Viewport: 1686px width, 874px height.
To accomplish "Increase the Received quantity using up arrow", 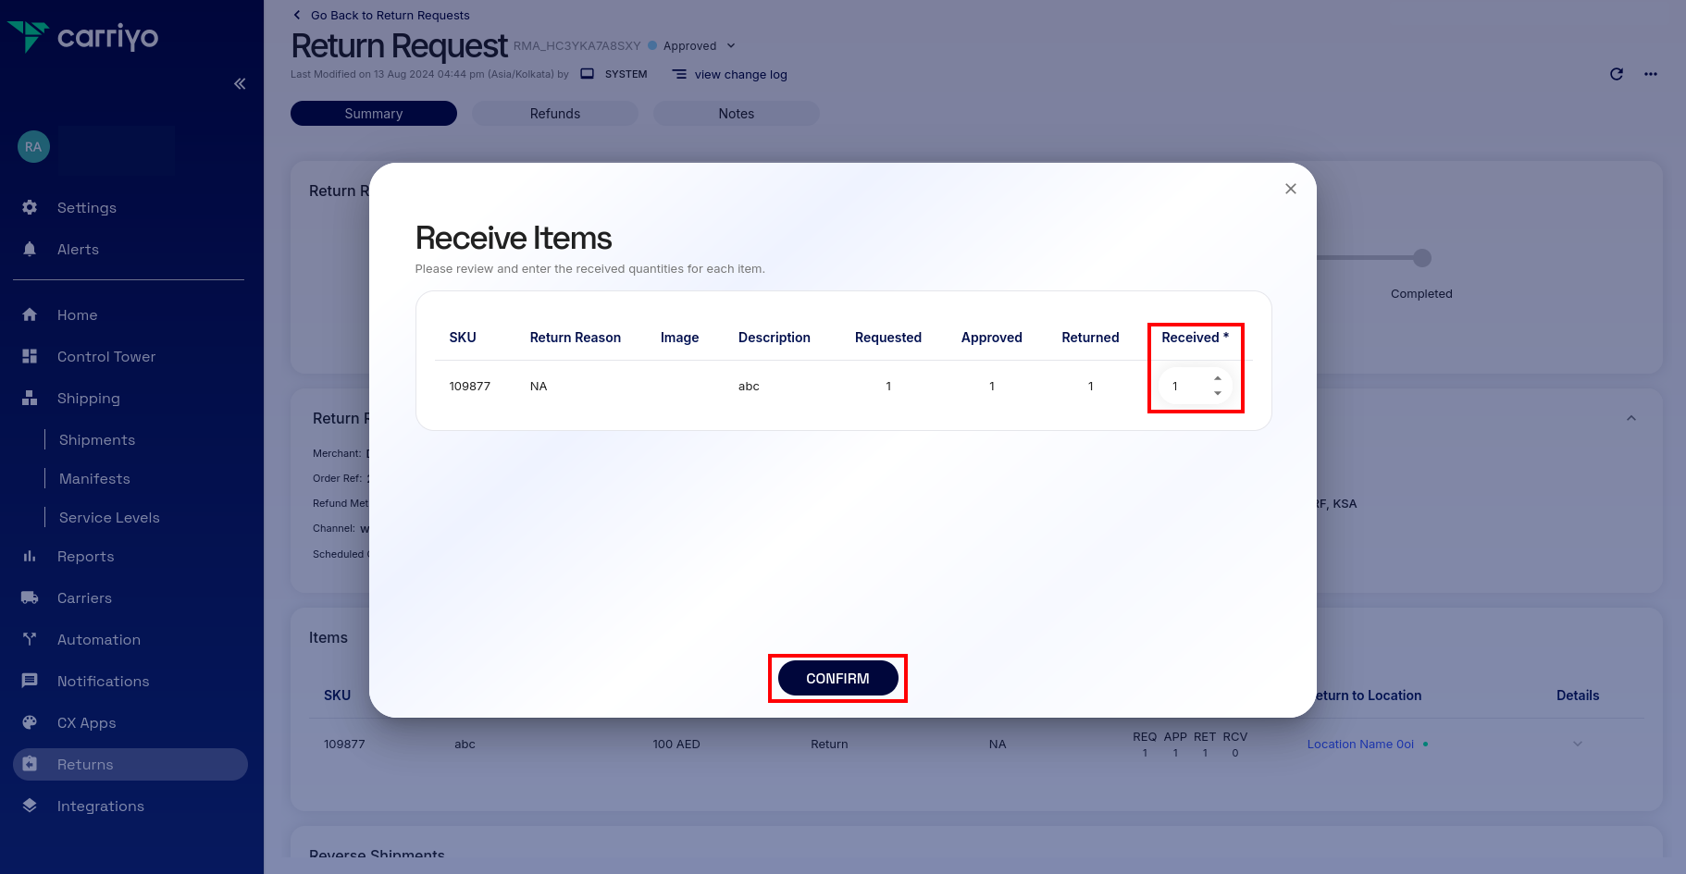I will [1217, 378].
